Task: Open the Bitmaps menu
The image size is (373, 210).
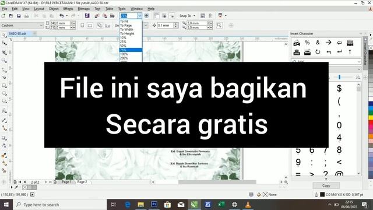Action: coord(84,9)
